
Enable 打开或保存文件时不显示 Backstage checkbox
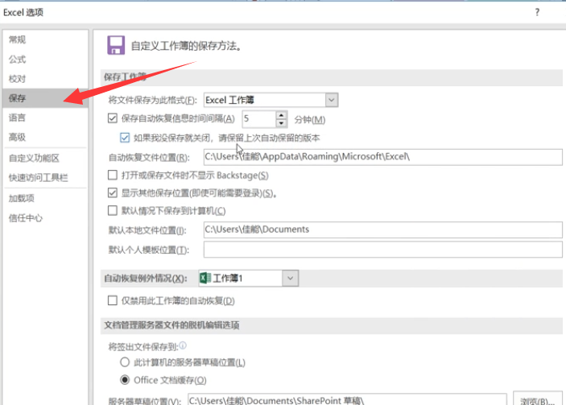tap(113, 175)
